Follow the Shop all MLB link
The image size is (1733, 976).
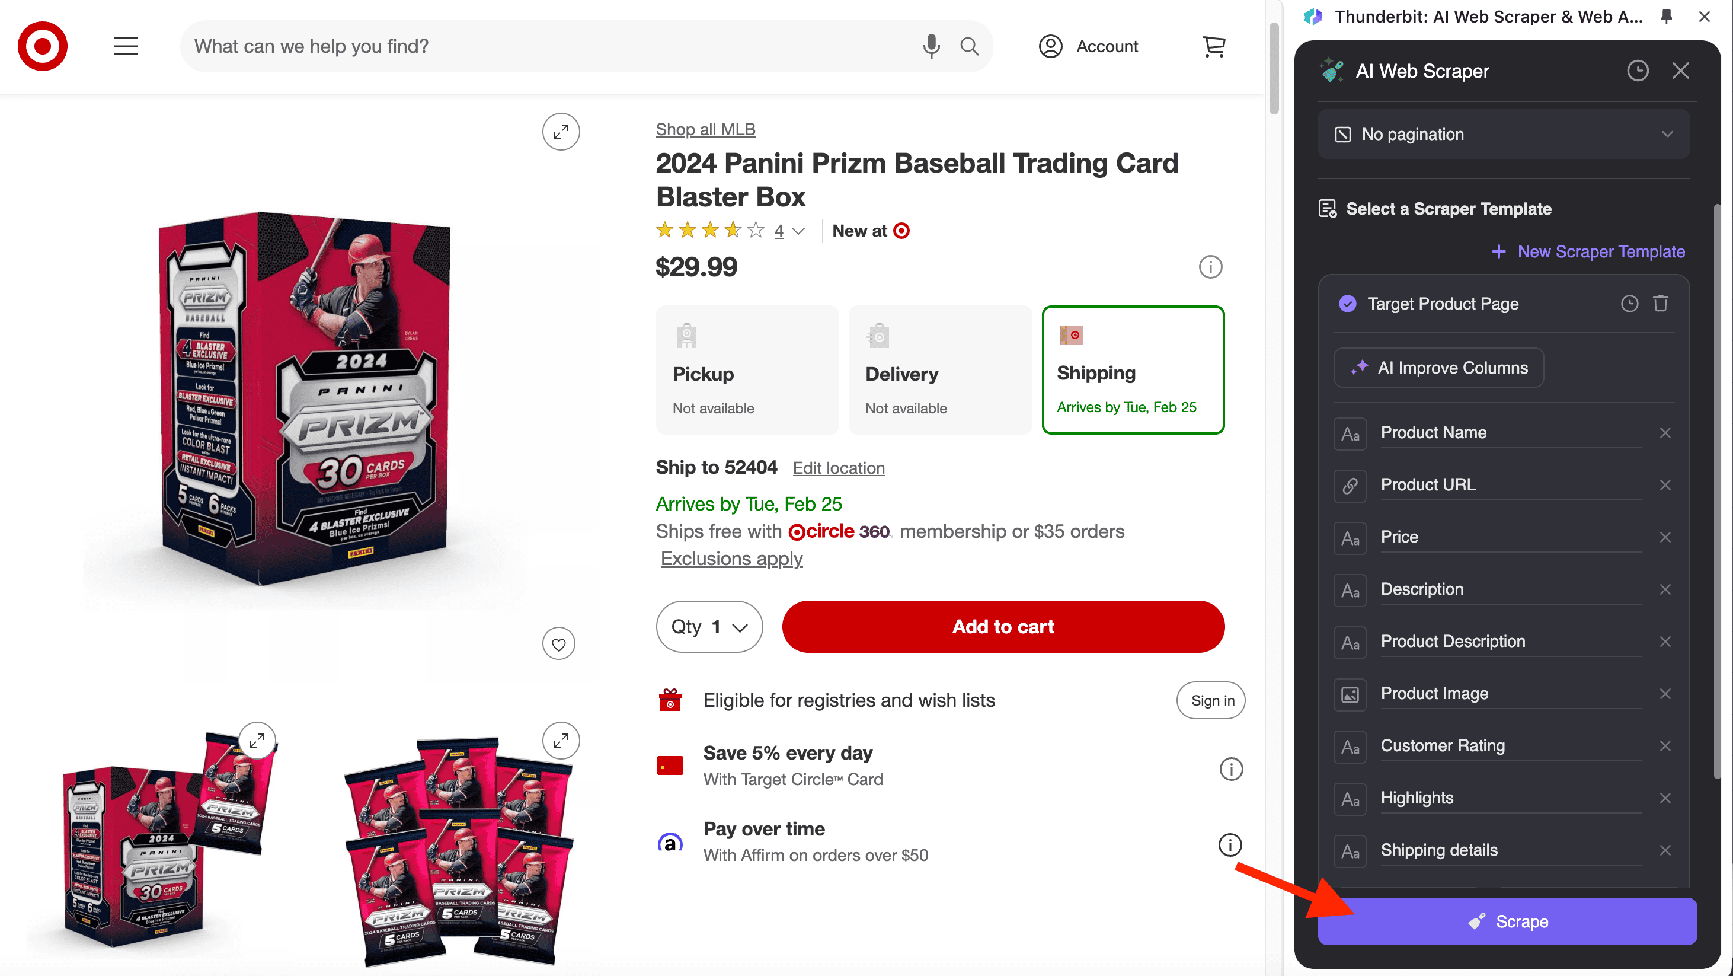pos(705,129)
